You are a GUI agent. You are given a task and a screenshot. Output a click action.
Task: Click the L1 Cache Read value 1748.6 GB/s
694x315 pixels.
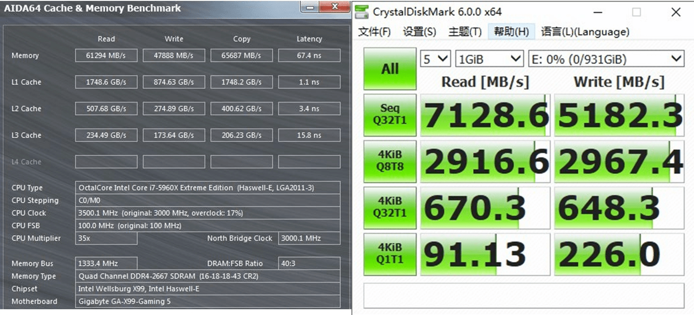pyautogui.click(x=106, y=82)
